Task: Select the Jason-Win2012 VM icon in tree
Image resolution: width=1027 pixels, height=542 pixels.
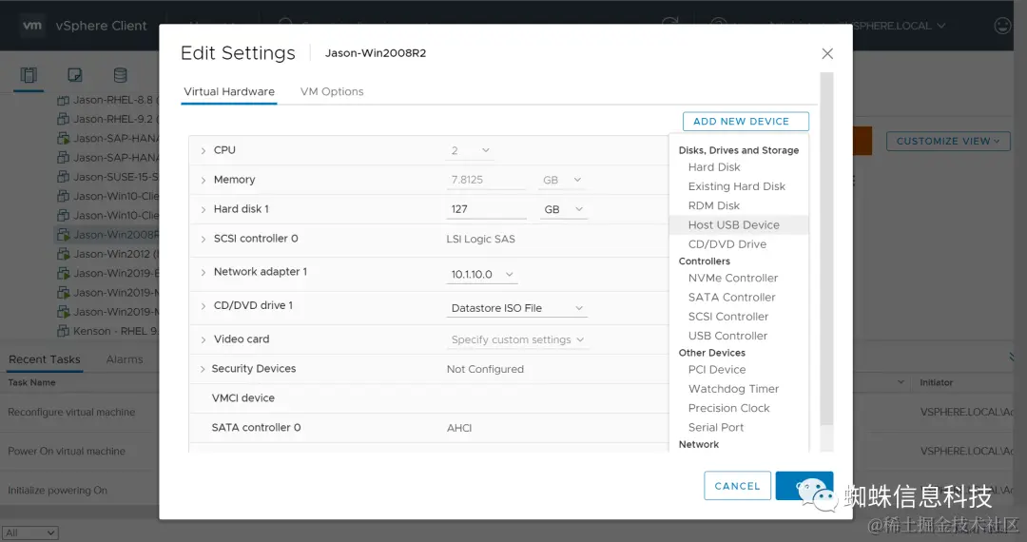Action: click(x=63, y=254)
